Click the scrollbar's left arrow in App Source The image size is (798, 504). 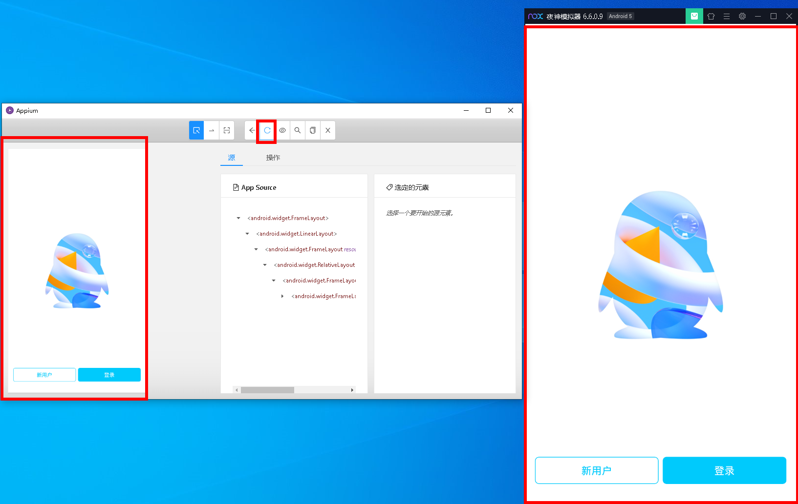(x=237, y=390)
